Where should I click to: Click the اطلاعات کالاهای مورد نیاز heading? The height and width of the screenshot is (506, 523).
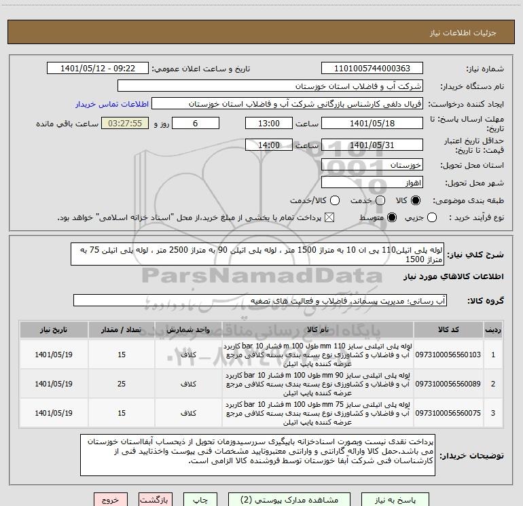point(453,276)
